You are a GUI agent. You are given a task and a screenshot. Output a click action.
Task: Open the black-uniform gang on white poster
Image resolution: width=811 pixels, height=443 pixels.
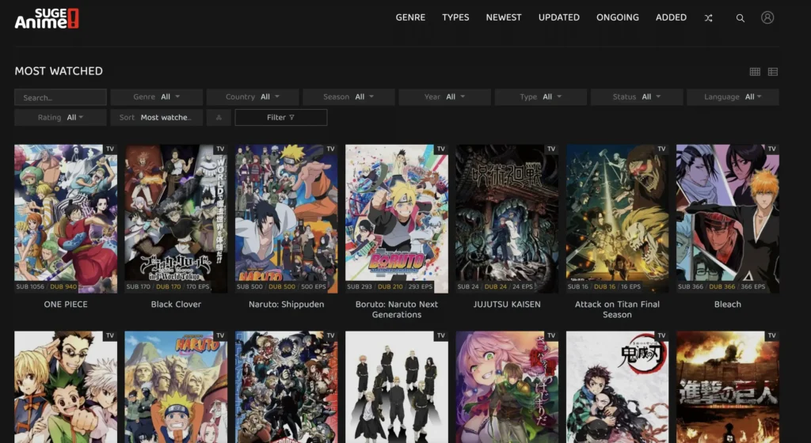click(397, 388)
